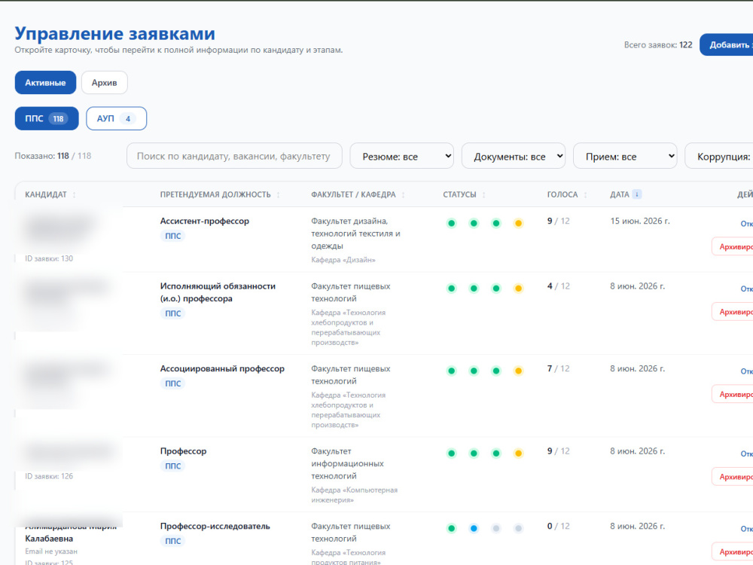
Task: Click yellow status dot in Исполняющий обязанности профессора row
Action: (x=518, y=289)
